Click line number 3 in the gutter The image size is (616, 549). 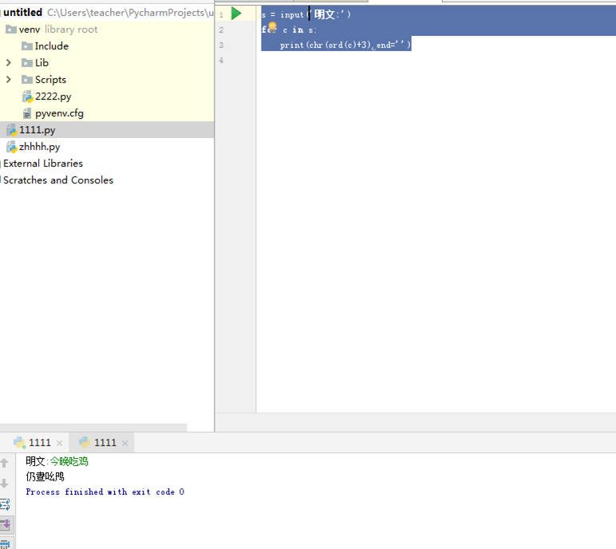221,45
